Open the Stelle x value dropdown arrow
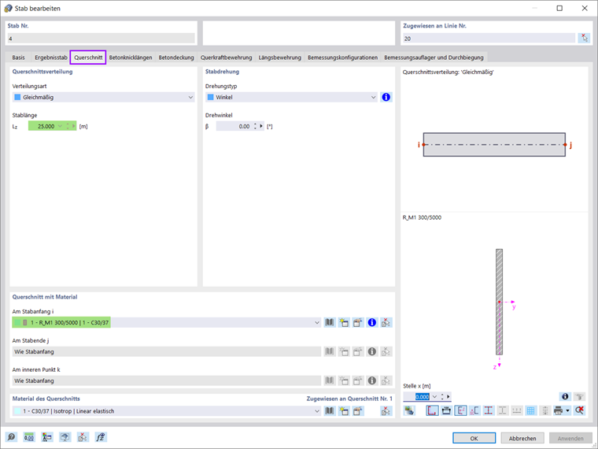Image resolution: width=598 pixels, height=449 pixels. [434, 397]
